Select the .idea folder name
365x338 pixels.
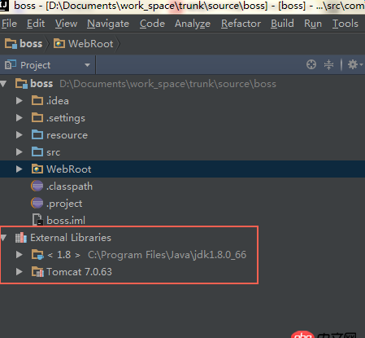click(58, 101)
